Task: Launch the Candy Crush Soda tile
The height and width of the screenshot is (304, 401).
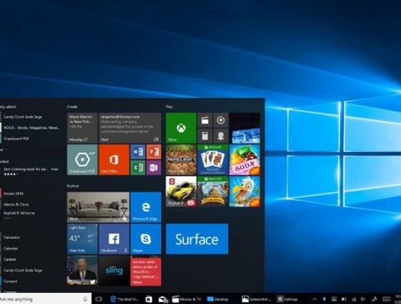Action: click(245, 160)
